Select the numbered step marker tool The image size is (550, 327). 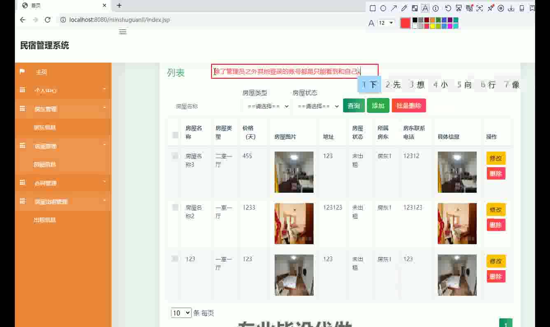[436, 8]
